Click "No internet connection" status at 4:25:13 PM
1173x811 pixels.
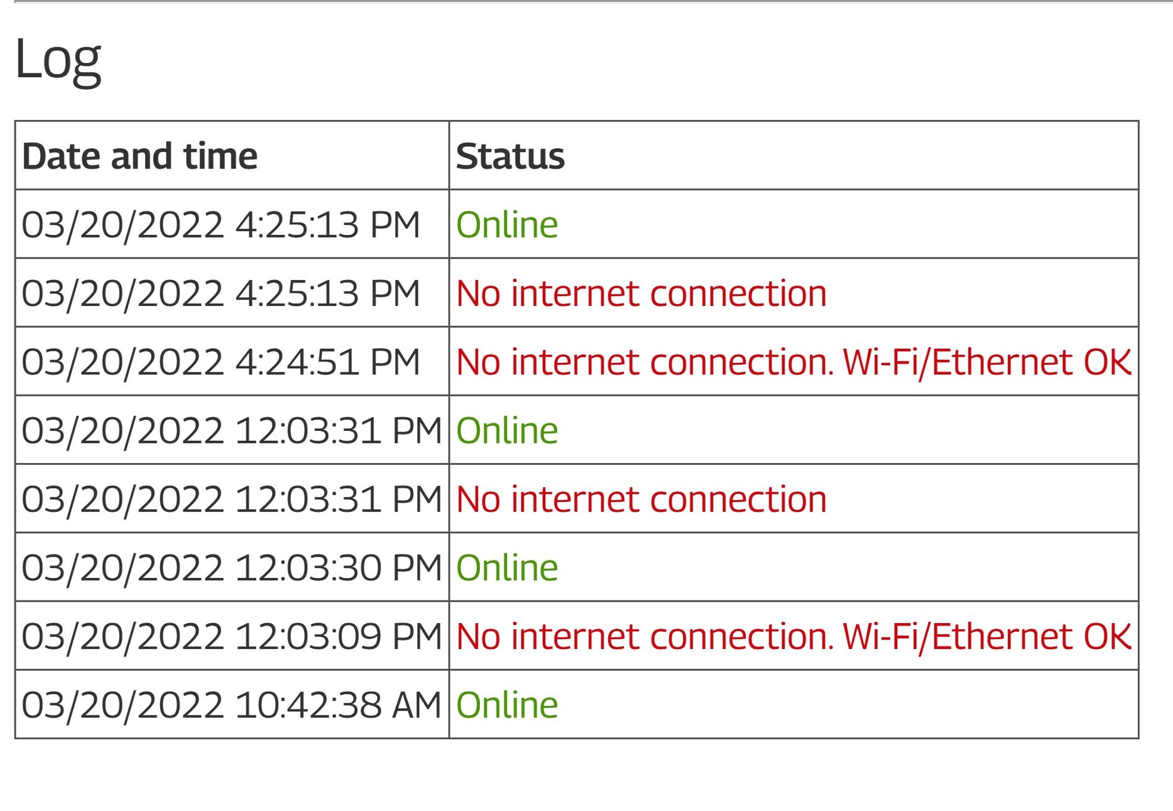pos(641,293)
